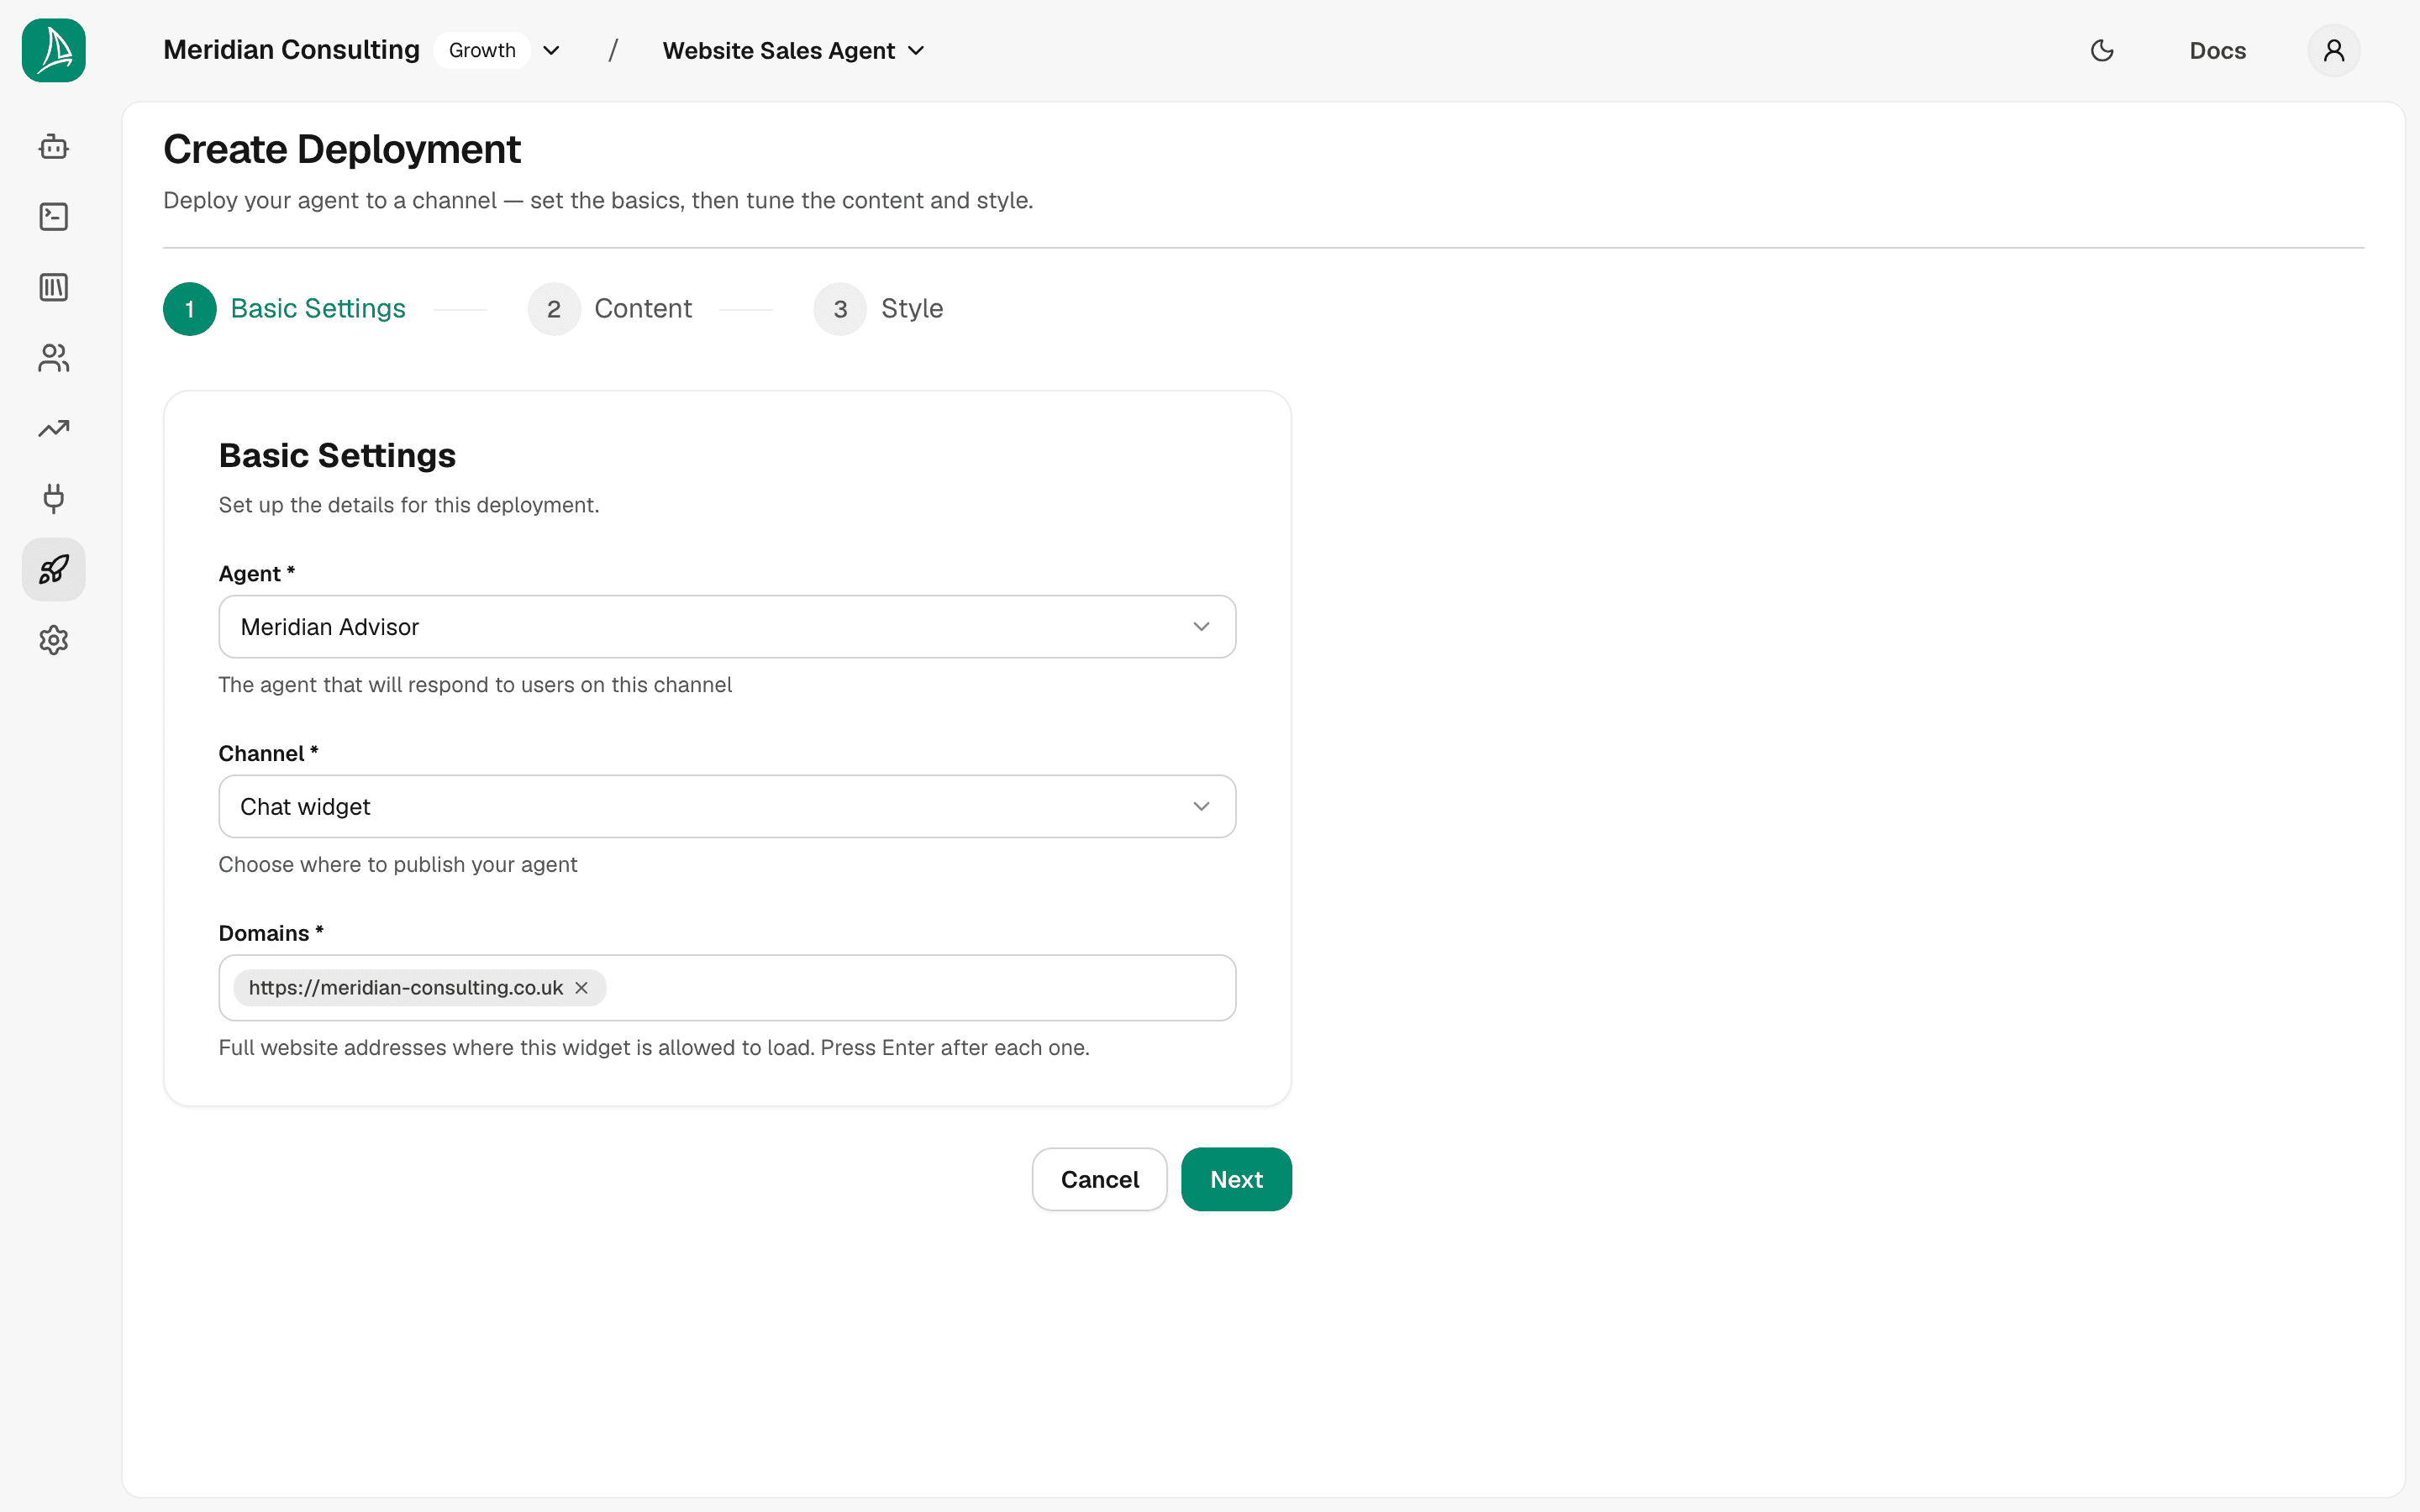Open the Channel dropdown showing Chat widget
The image size is (2420, 1512).
pyautogui.click(x=727, y=806)
